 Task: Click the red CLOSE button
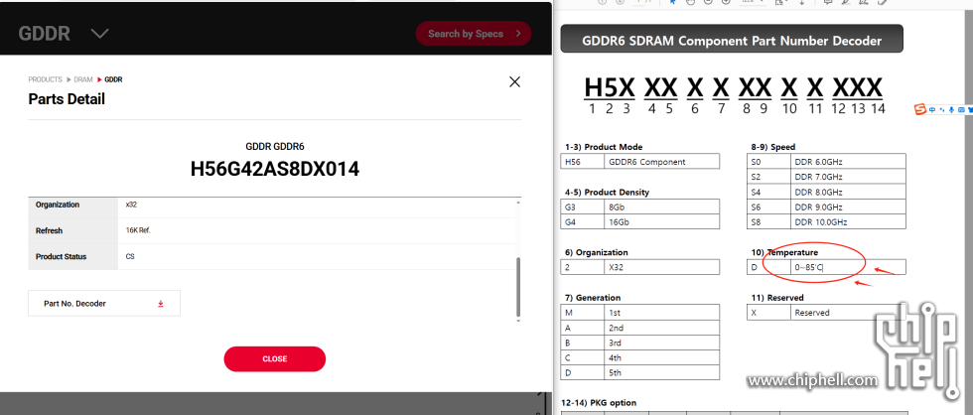tap(274, 359)
